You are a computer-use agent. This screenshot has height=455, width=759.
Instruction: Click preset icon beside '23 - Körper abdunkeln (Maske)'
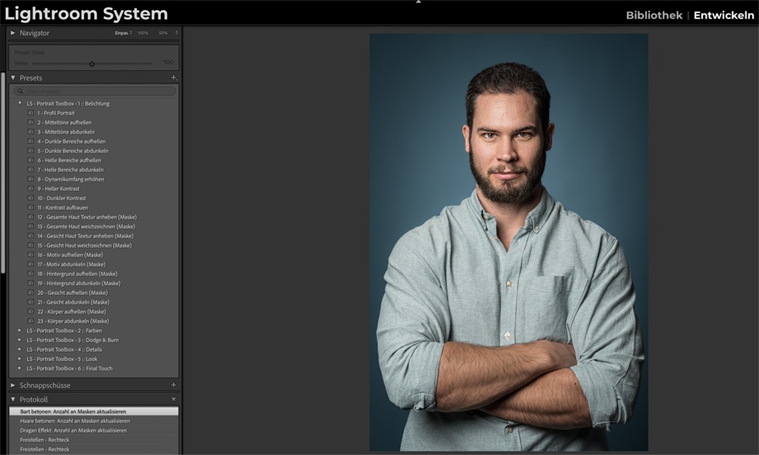(x=31, y=322)
